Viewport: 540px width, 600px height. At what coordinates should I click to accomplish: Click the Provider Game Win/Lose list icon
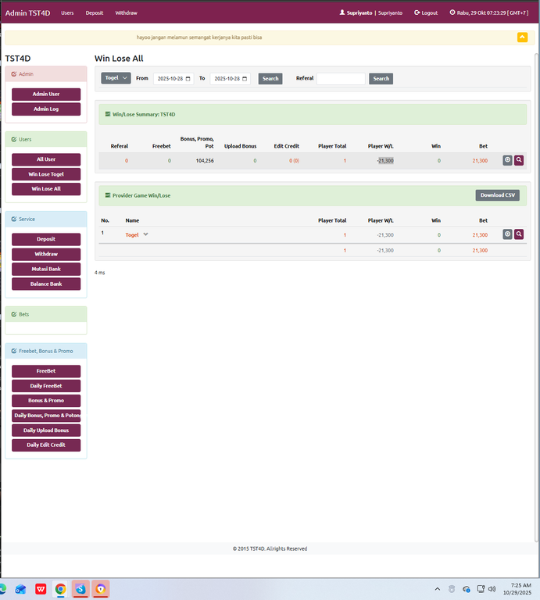(x=108, y=195)
